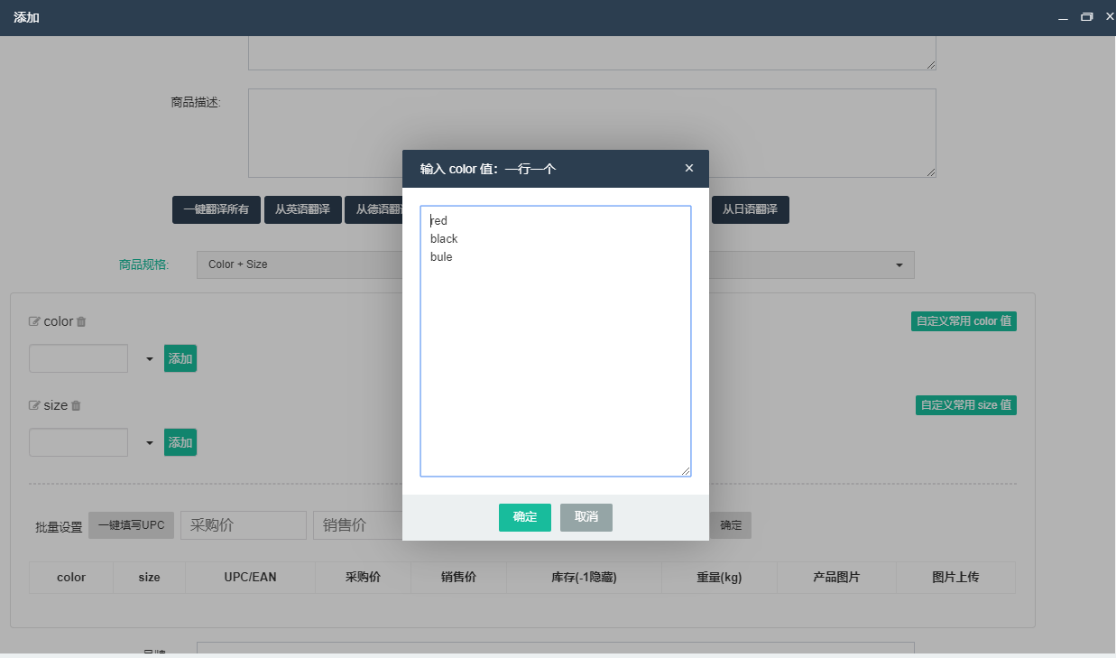
Task: Click the 'red' line in textarea
Action: (438, 220)
